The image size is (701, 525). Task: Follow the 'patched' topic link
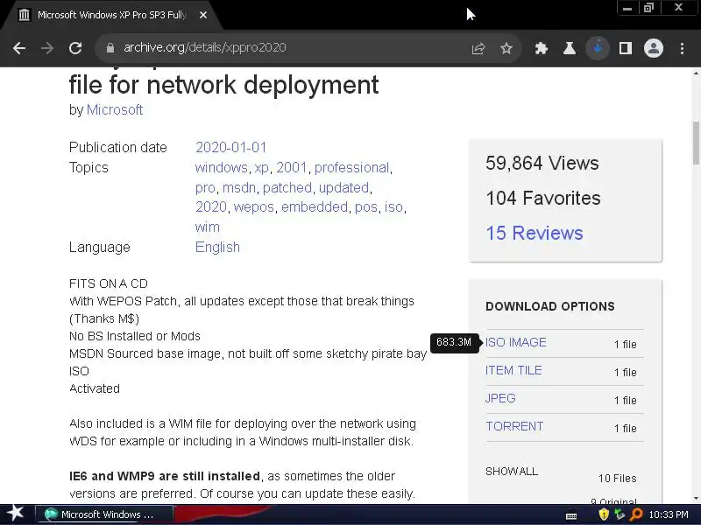287,187
